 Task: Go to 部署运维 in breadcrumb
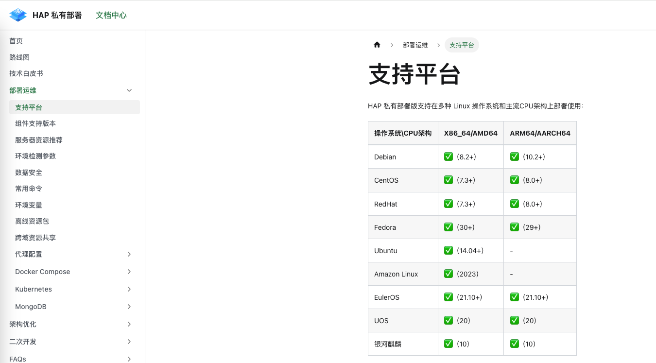tap(415, 45)
